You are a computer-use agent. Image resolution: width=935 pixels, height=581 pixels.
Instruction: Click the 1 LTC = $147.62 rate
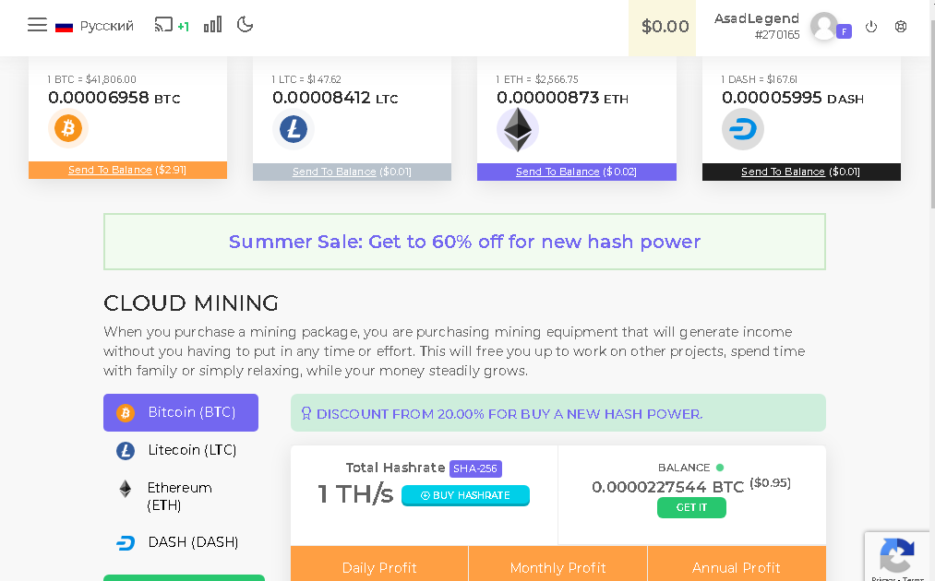click(306, 79)
